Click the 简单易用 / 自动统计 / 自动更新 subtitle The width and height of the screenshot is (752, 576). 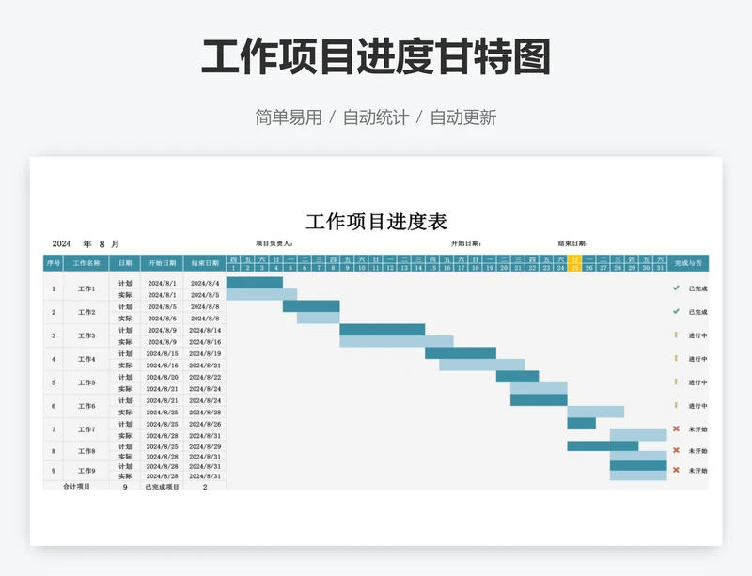click(376, 117)
